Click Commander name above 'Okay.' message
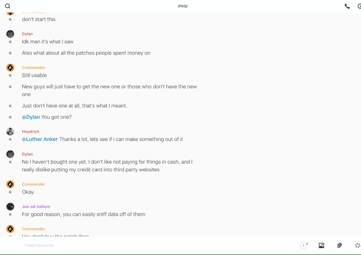The width and height of the screenshot is (361, 255). [x=34, y=184]
